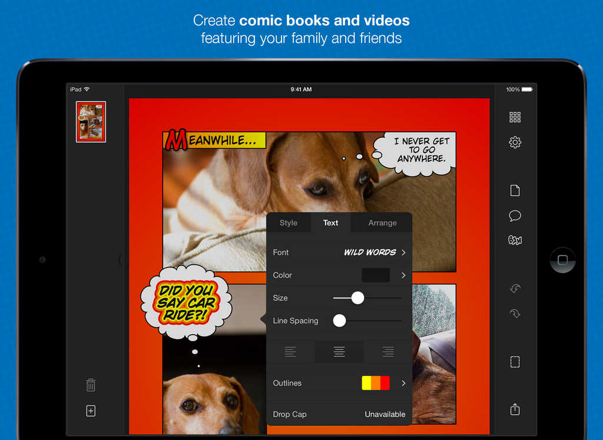Click the Size slider handle
This screenshot has width=603, height=440.
tap(357, 298)
